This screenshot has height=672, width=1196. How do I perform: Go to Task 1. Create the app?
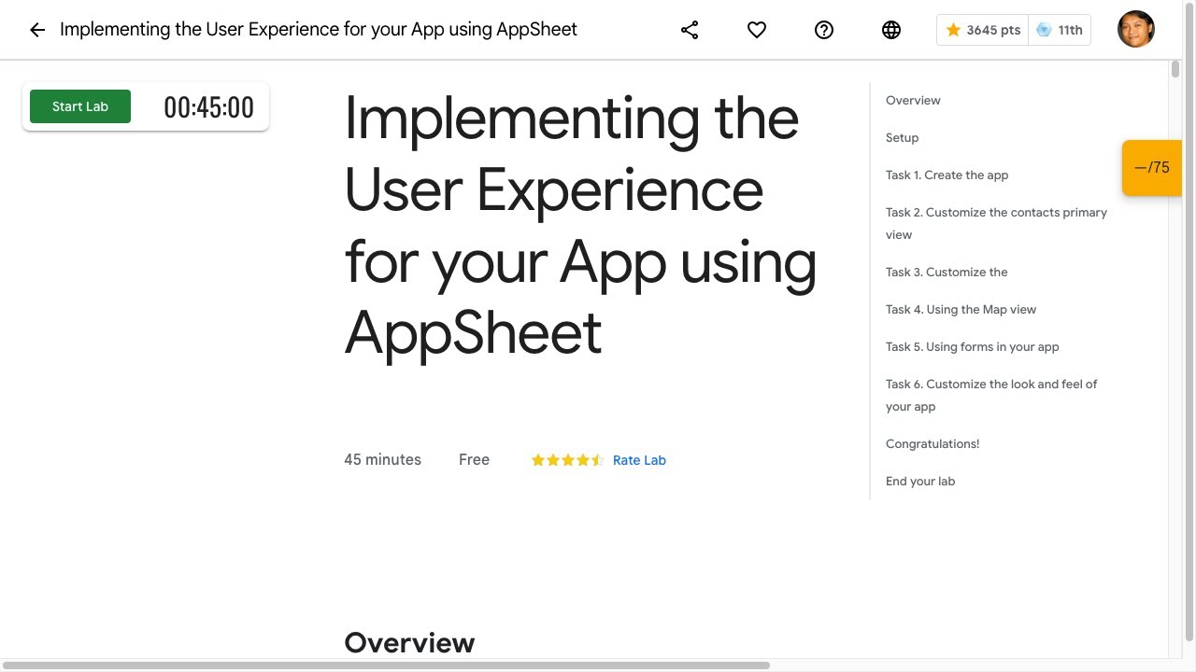click(x=947, y=175)
